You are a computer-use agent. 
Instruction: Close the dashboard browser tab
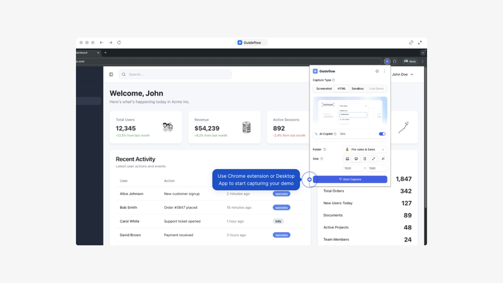pos(98,53)
